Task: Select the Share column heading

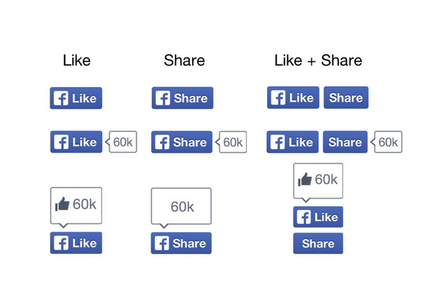Action: (x=183, y=60)
